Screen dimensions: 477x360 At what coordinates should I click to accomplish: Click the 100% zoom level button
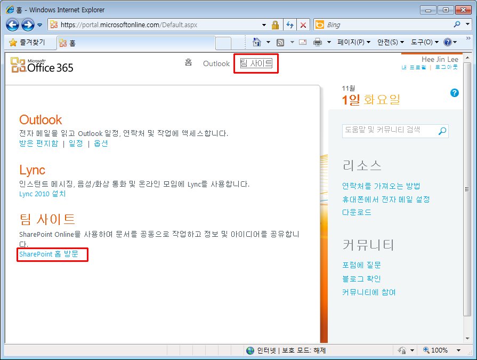tap(435, 350)
